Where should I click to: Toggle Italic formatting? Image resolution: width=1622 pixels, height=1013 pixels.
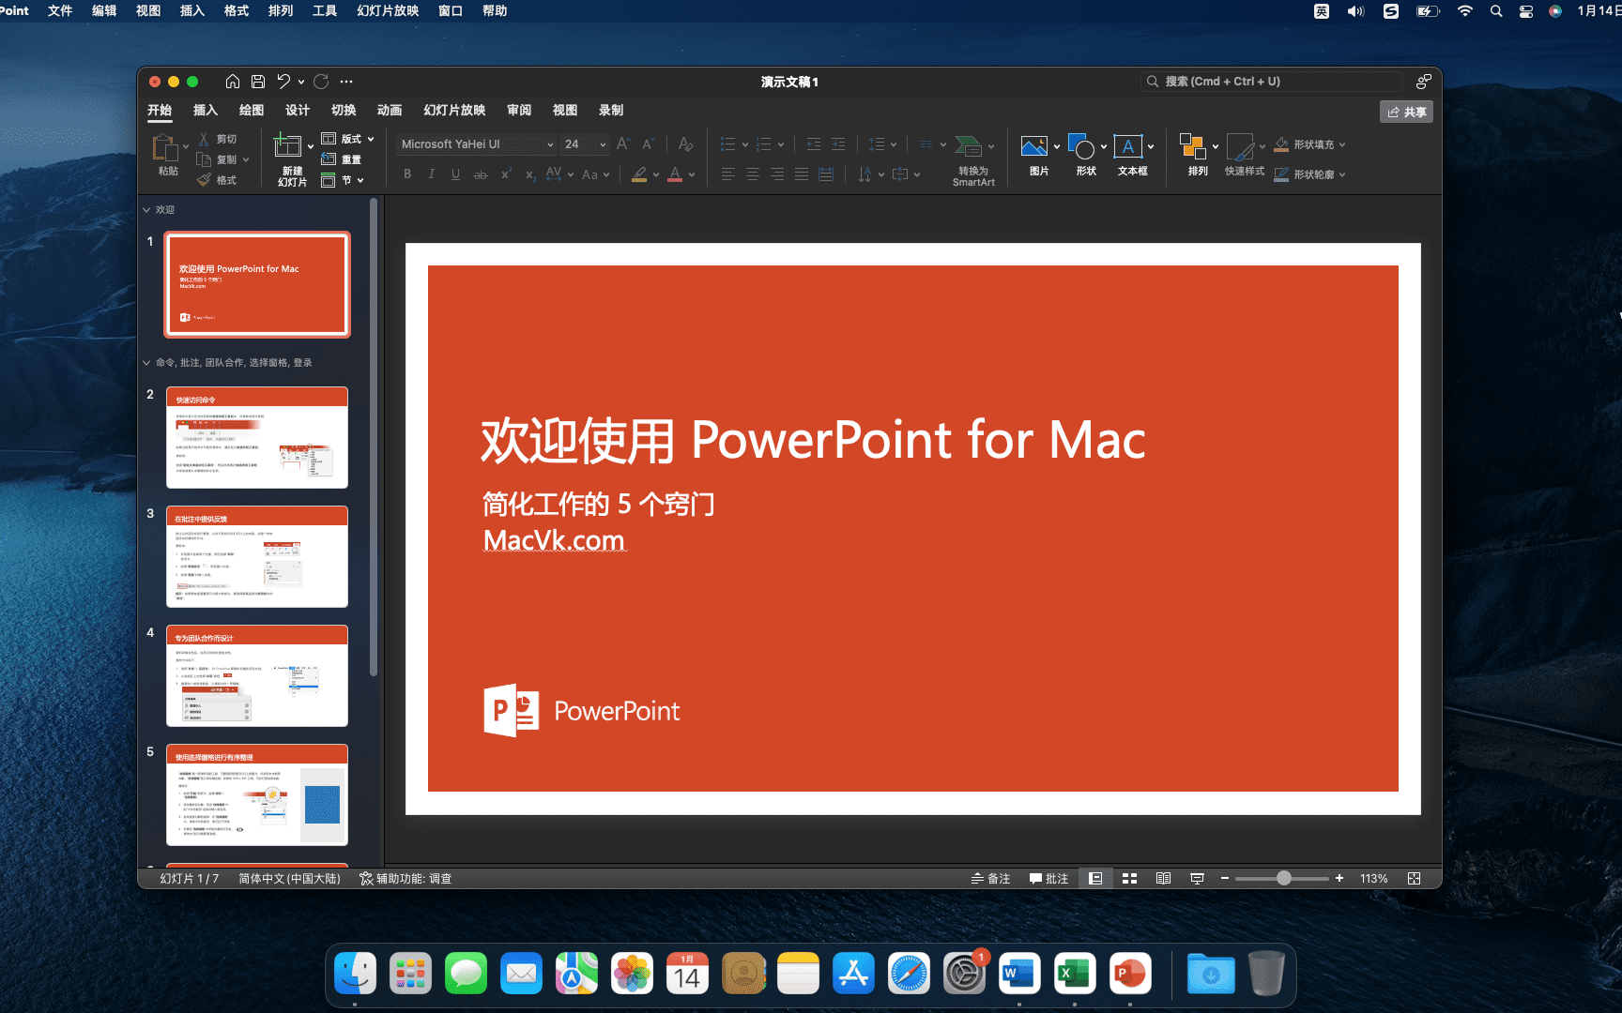point(432,174)
